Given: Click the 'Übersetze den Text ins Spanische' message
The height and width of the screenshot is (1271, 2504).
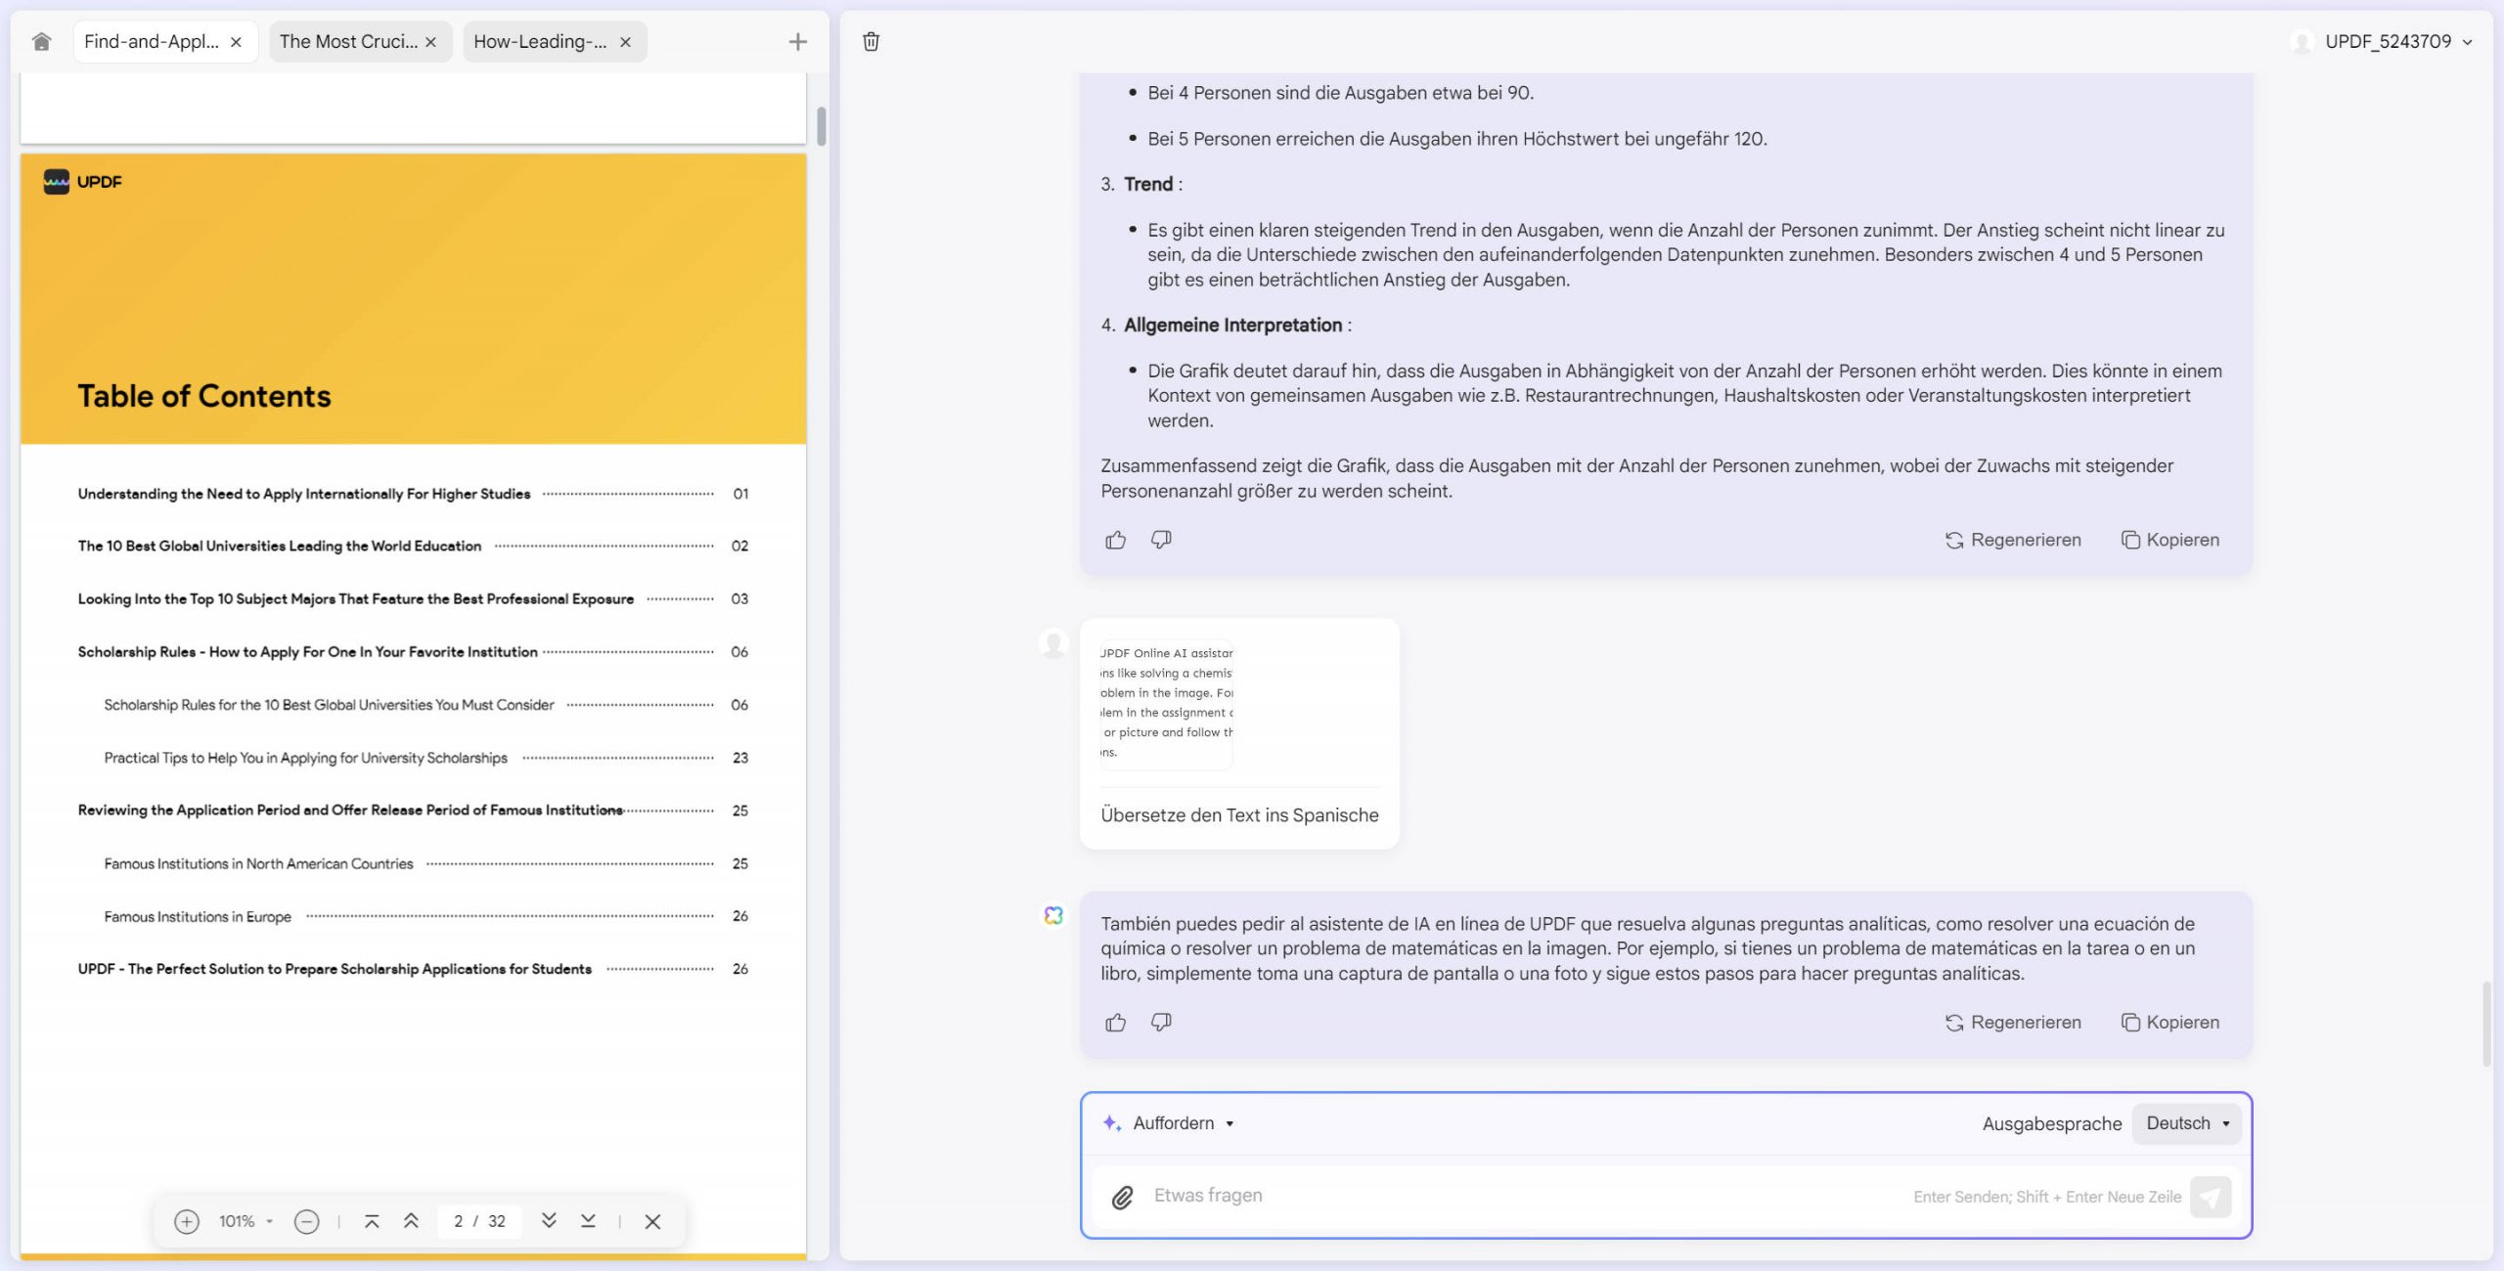Looking at the screenshot, I should click(x=1239, y=815).
